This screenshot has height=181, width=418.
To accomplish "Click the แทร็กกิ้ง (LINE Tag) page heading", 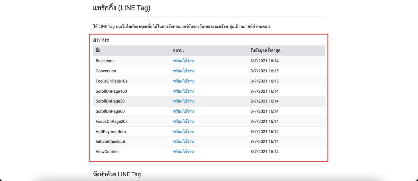I will (x=122, y=8).
